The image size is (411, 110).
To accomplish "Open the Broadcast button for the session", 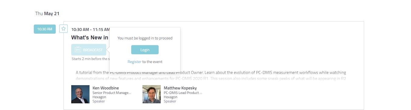I will coord(89,50).
